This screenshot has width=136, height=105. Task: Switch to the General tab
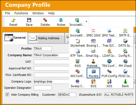click(x=15, y=38)
